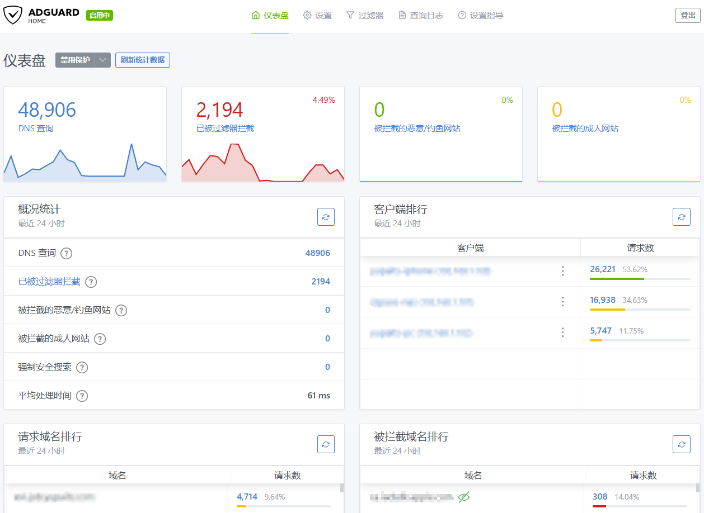The width and height of the screenshot is (704, 513).
Task: Expand the 禁用保护 dropdown arrow
Action: pos(102,60)
